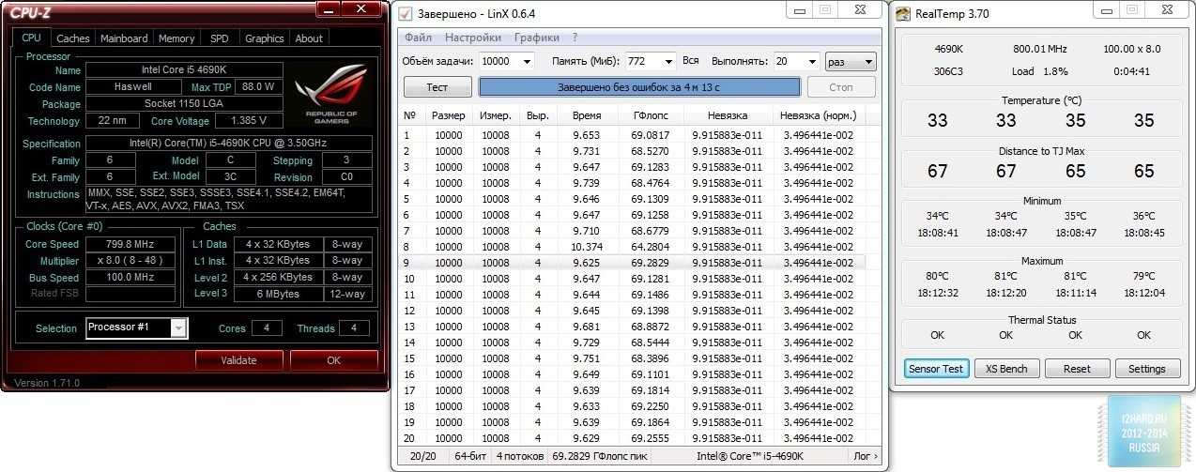The image size is (1196, 472).
Task: Click the LinX title bar app icon
Action: (x=406, y=13)
